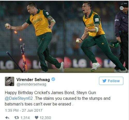
Task: Reply to the tweet using the arrow icon
Action: click(7, 118)
